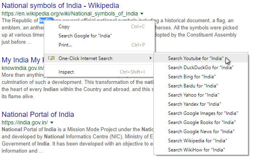
Task: Choose Search Bing for "India"
Action: coord(192,77)
